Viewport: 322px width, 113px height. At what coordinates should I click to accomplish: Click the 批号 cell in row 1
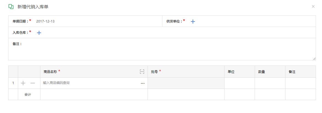[x=186, y=83]
